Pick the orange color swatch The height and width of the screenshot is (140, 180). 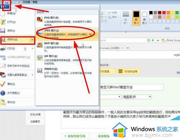point(168,13)
